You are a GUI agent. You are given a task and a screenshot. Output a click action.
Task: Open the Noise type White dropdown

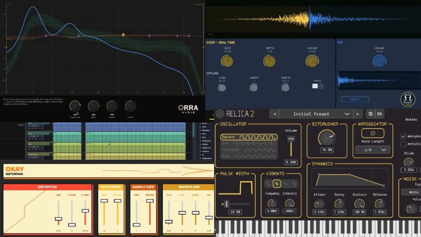coord(411,192)
